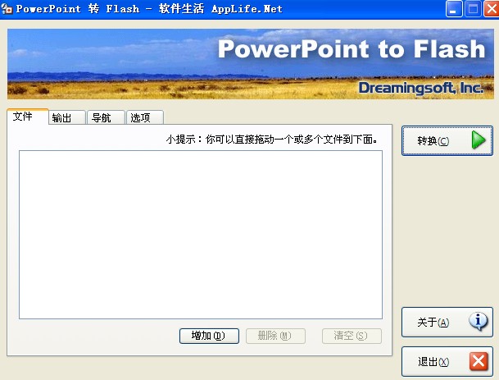Select the 导航 tab
499x380 pixels.
[x=106, y=117]
